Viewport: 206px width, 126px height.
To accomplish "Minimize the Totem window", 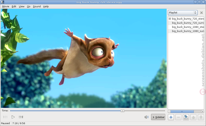I will tap(195, 2).
